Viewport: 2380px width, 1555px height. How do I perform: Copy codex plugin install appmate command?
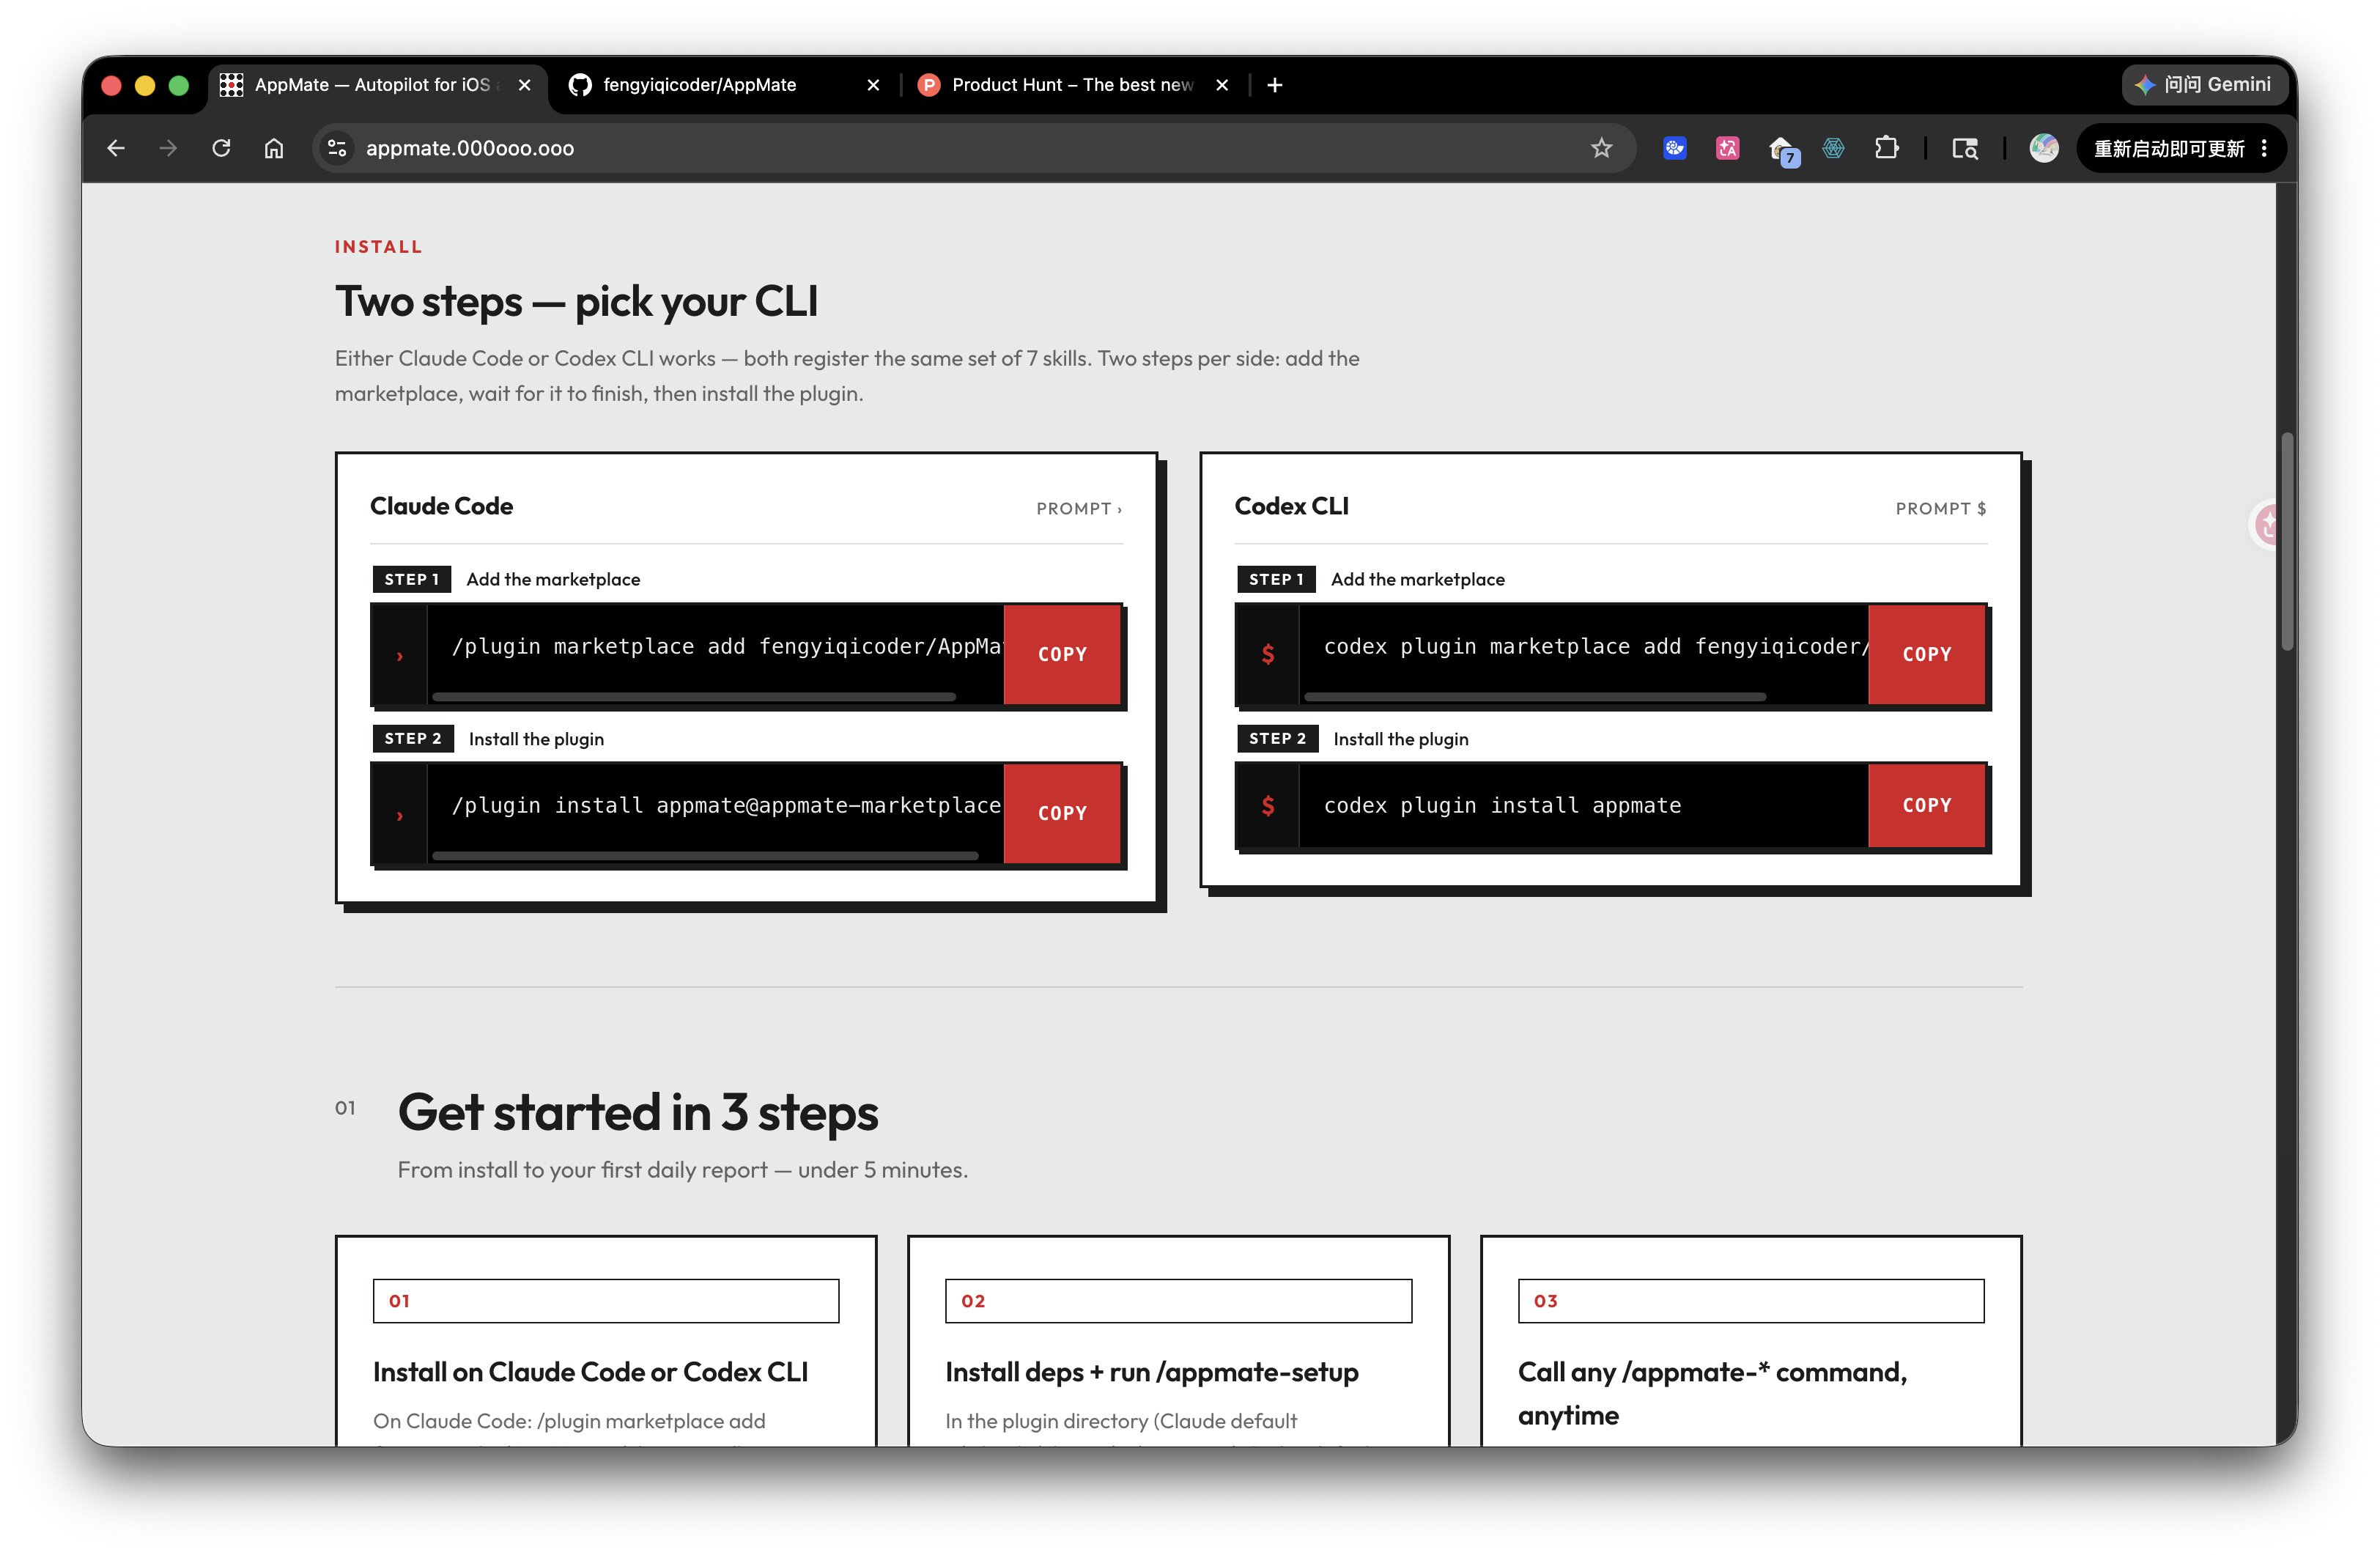pyautogui.click(x=1926, y=805)
